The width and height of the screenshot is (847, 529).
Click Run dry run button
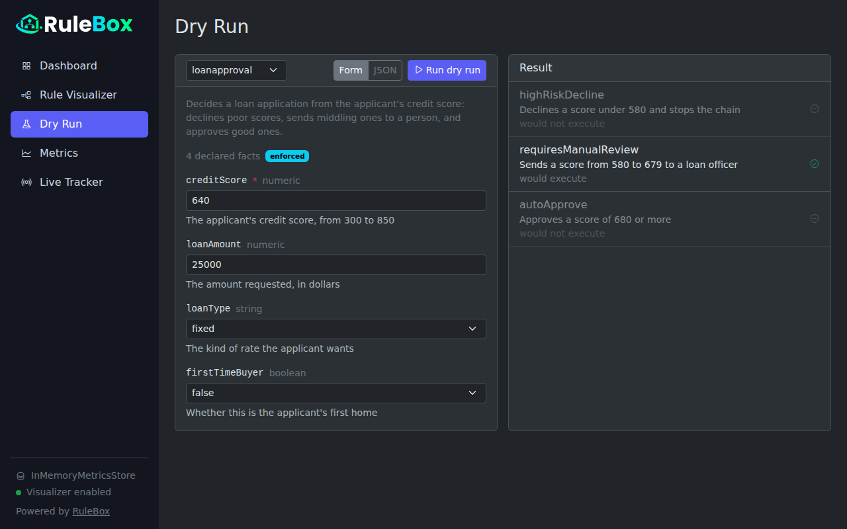tap(447, 70)
